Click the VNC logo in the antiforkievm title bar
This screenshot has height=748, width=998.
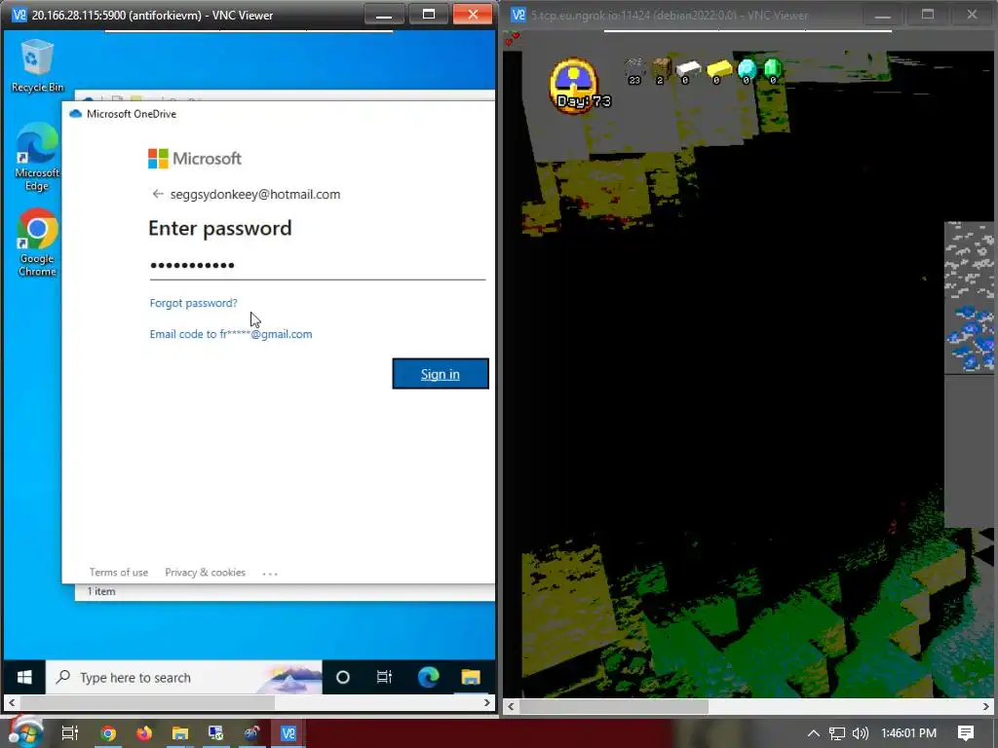19,15
